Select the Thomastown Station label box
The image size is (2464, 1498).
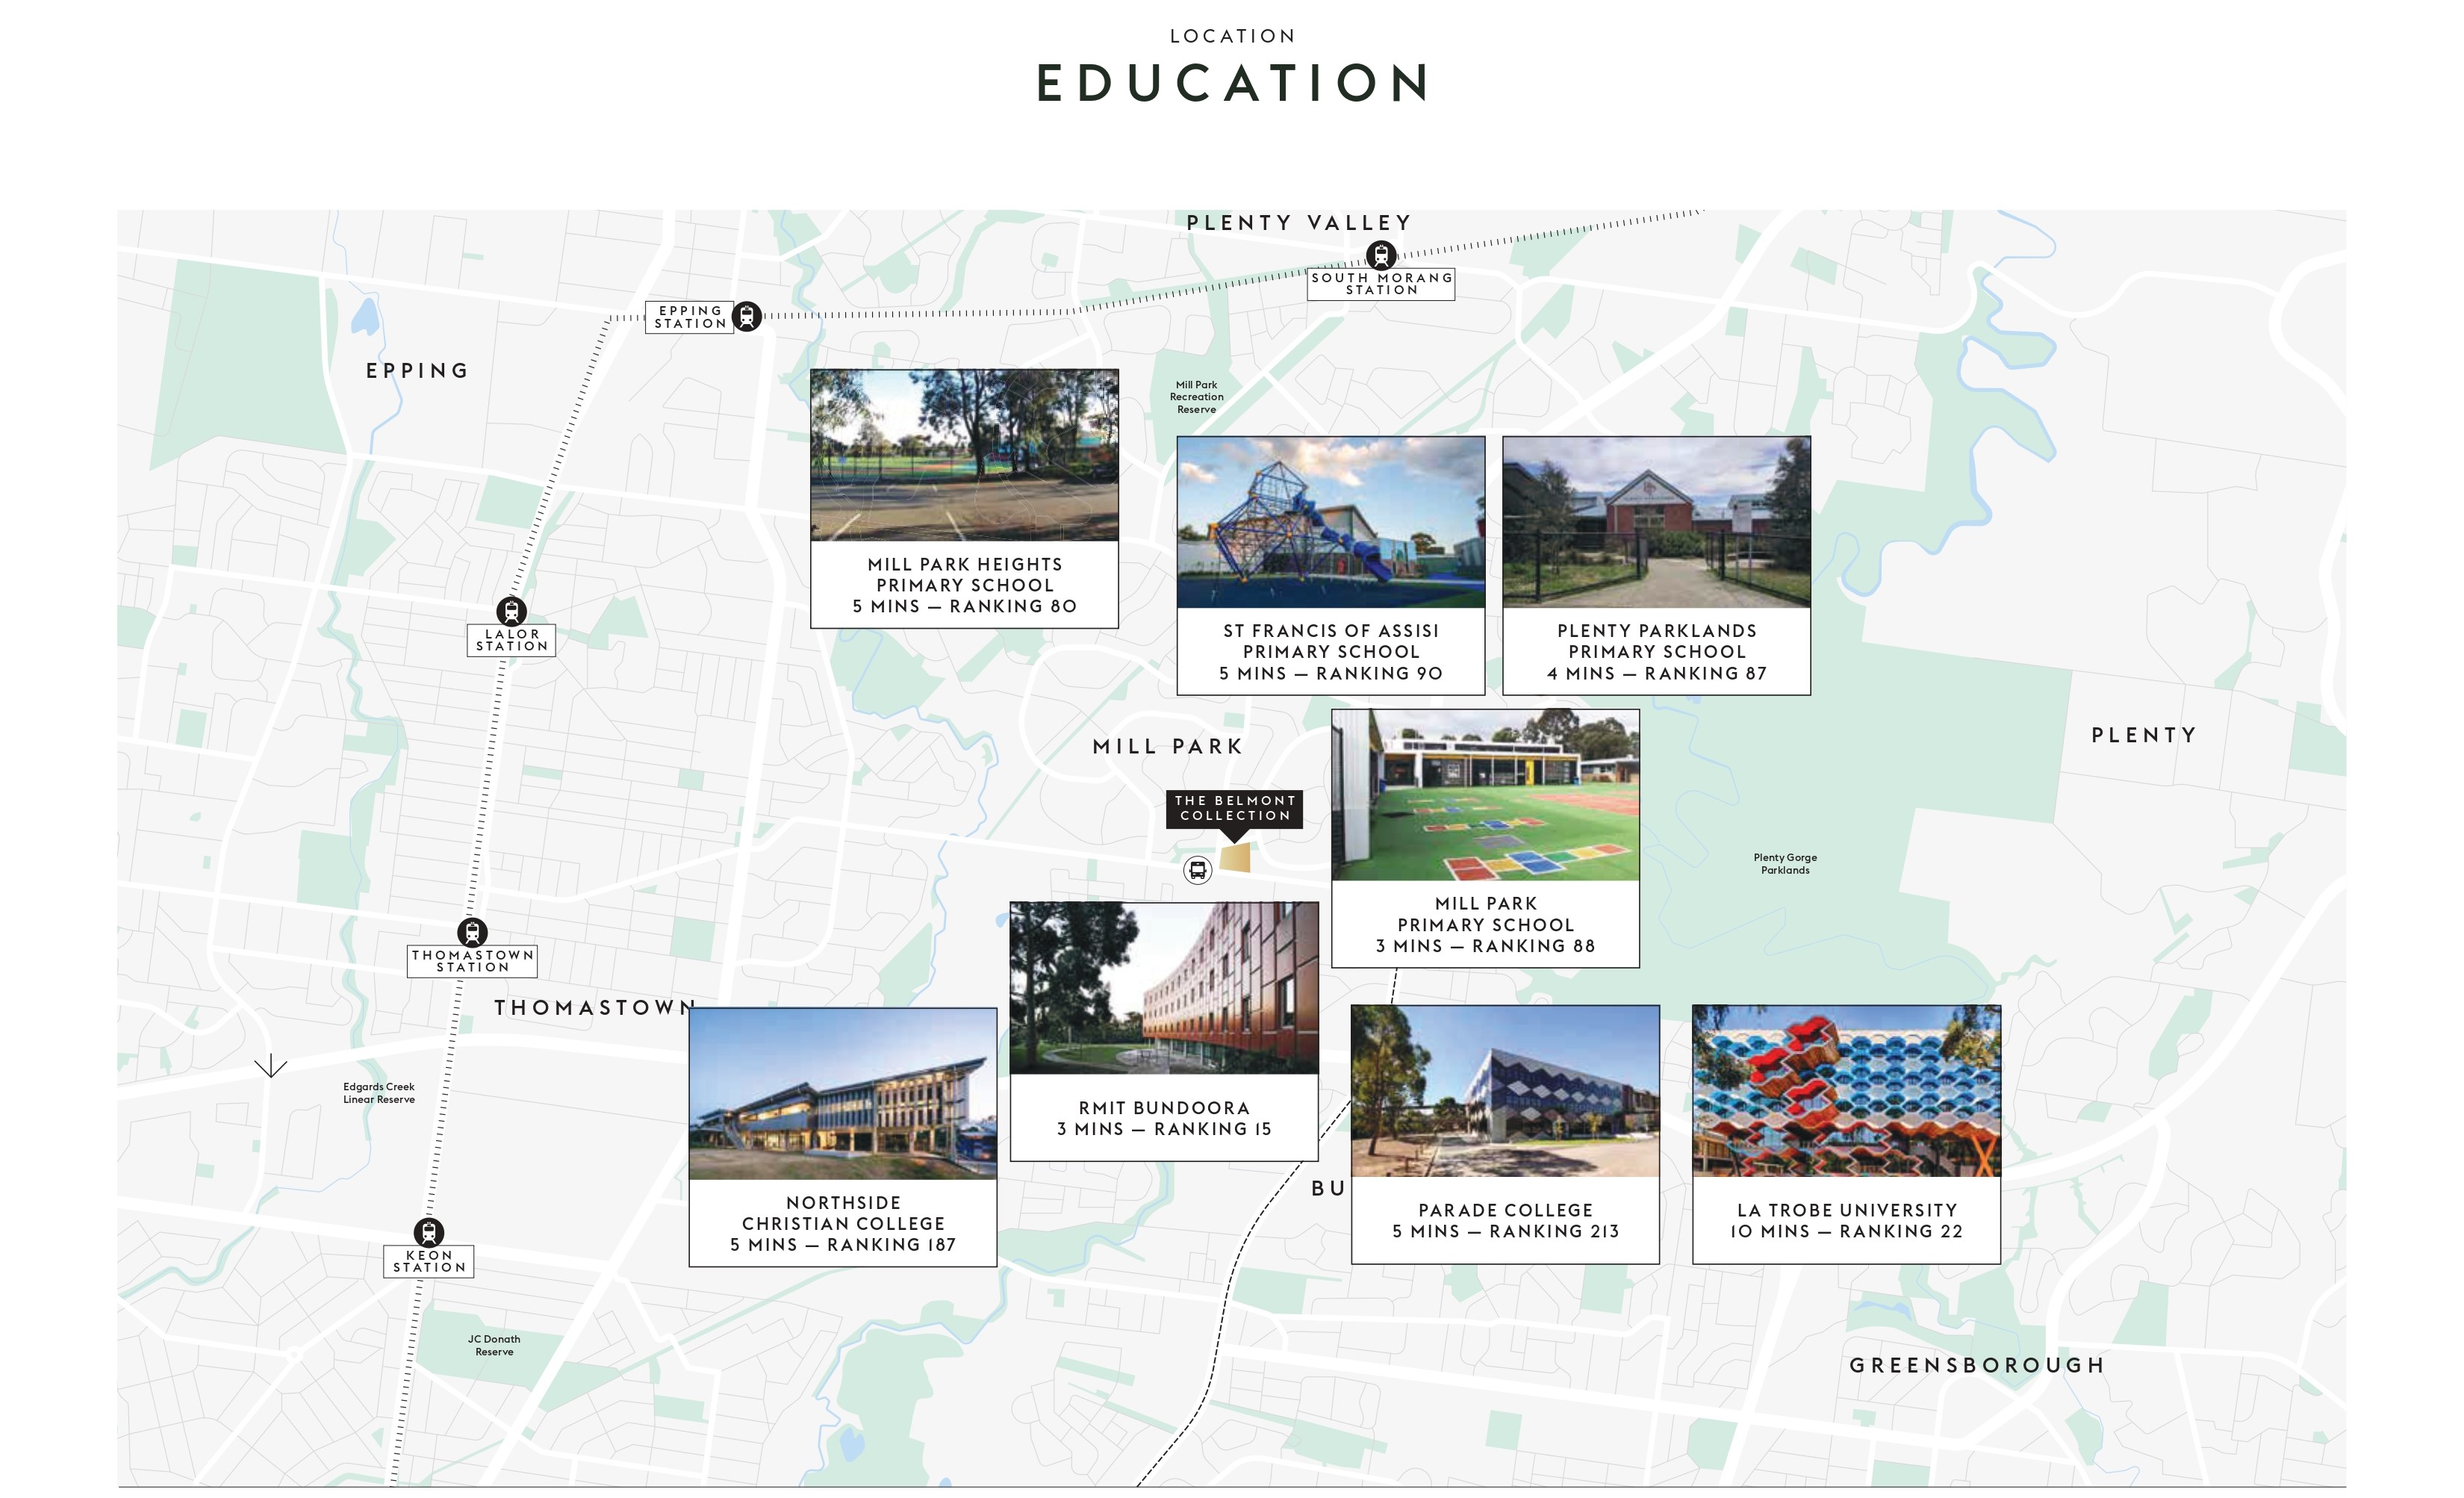pyautogui.click(x=472, y=961)
